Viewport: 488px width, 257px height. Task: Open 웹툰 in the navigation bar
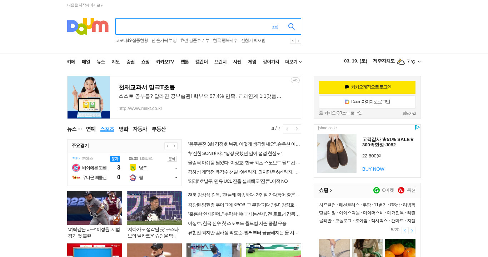tap(185, 62)
